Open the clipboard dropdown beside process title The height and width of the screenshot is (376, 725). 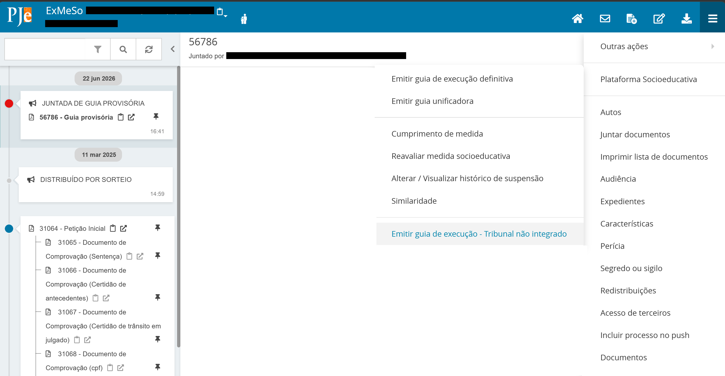click(221, 12)
